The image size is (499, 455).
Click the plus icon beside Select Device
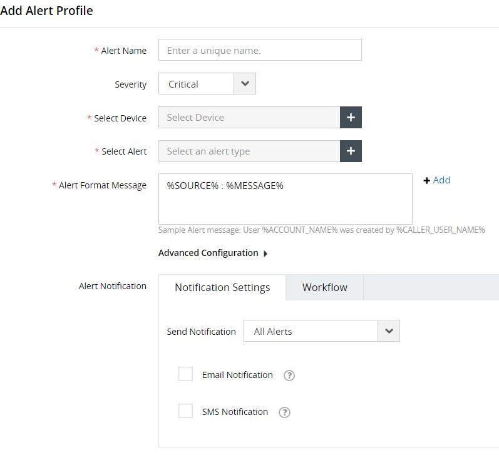point(351,117)
